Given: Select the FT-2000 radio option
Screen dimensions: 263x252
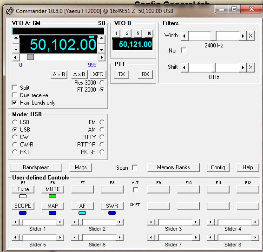Looking at the screenshot, I should [102, 90].
